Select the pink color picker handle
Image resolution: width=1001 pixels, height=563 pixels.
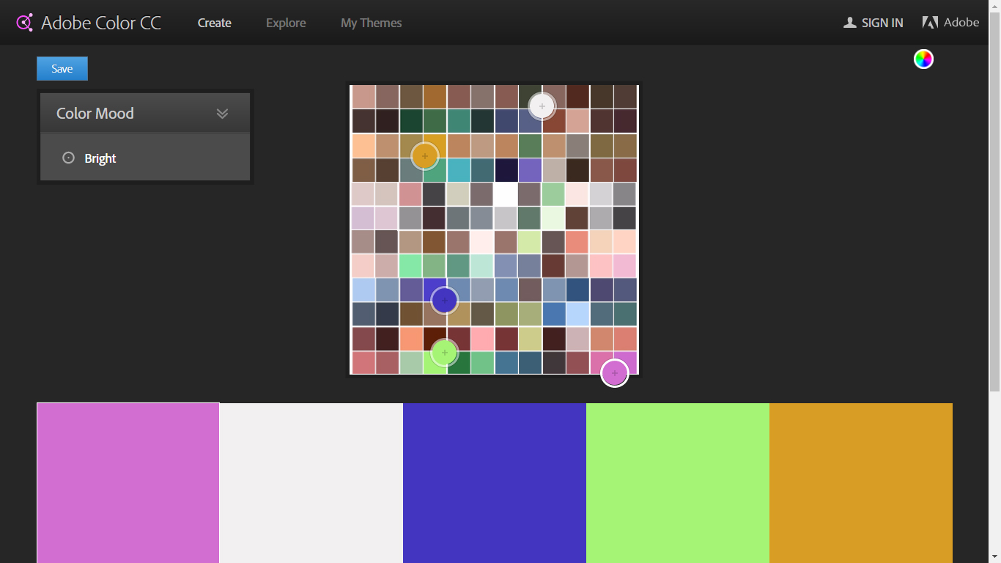click(614, 373)
